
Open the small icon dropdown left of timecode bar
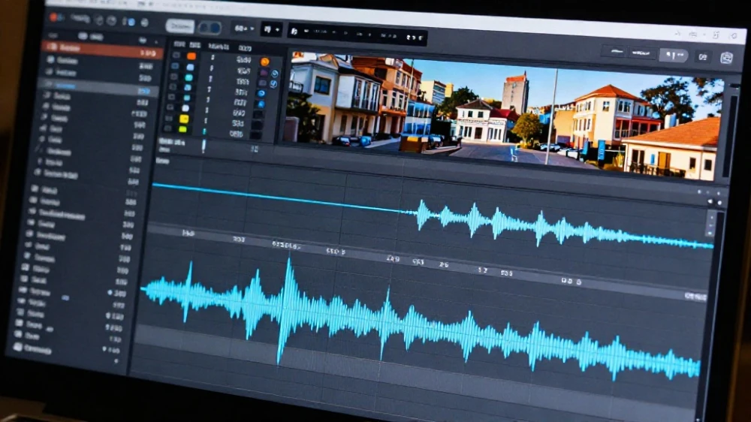coord(271,30)
